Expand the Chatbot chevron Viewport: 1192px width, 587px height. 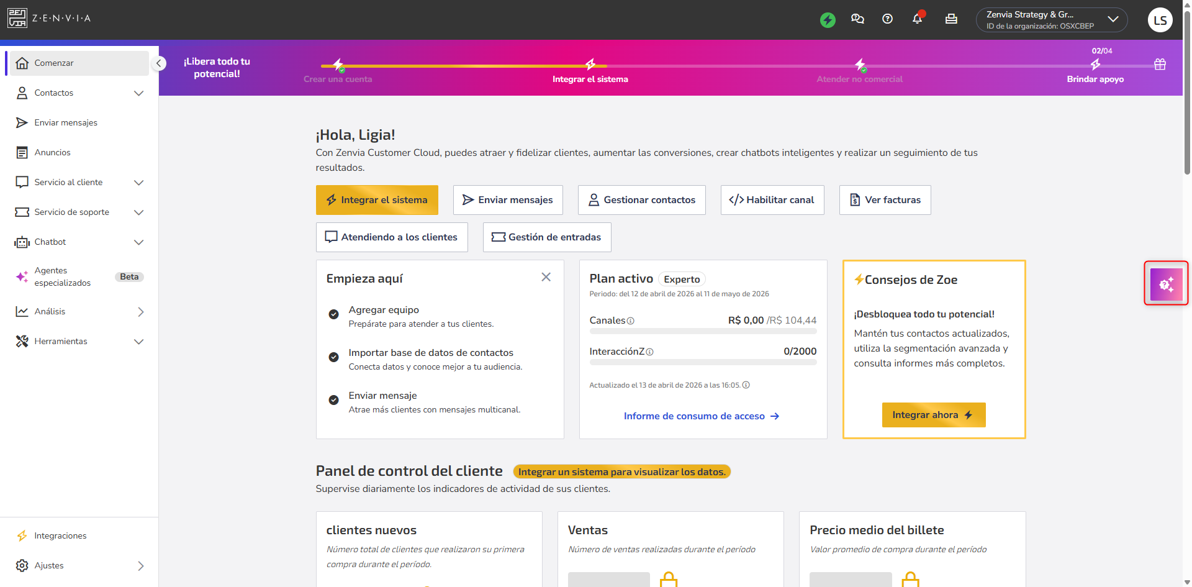point(139,242)
